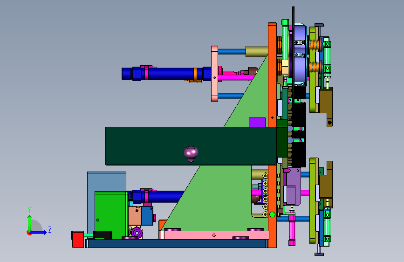The image size is (404, 262).
Task: Pick the lower brown bracket on right side
Action: 326,185
